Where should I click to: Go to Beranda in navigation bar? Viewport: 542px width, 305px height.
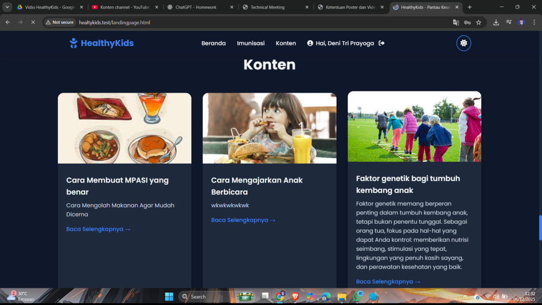[x=214, y=43]
